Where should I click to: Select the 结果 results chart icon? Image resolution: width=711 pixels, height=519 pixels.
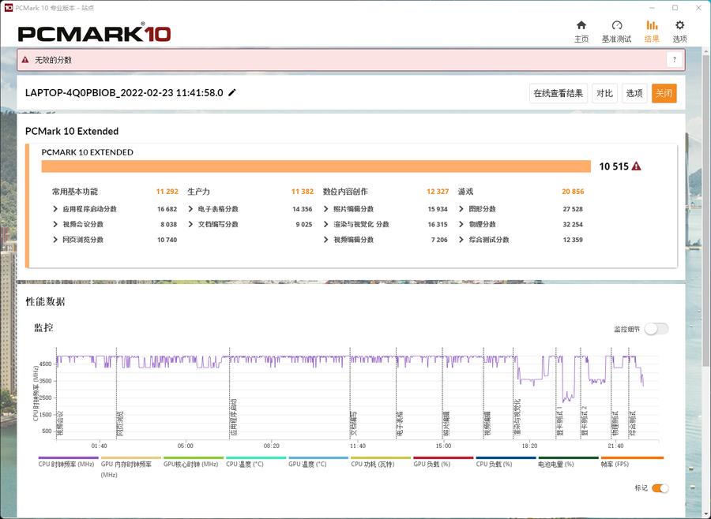click(x=652, y=31)
